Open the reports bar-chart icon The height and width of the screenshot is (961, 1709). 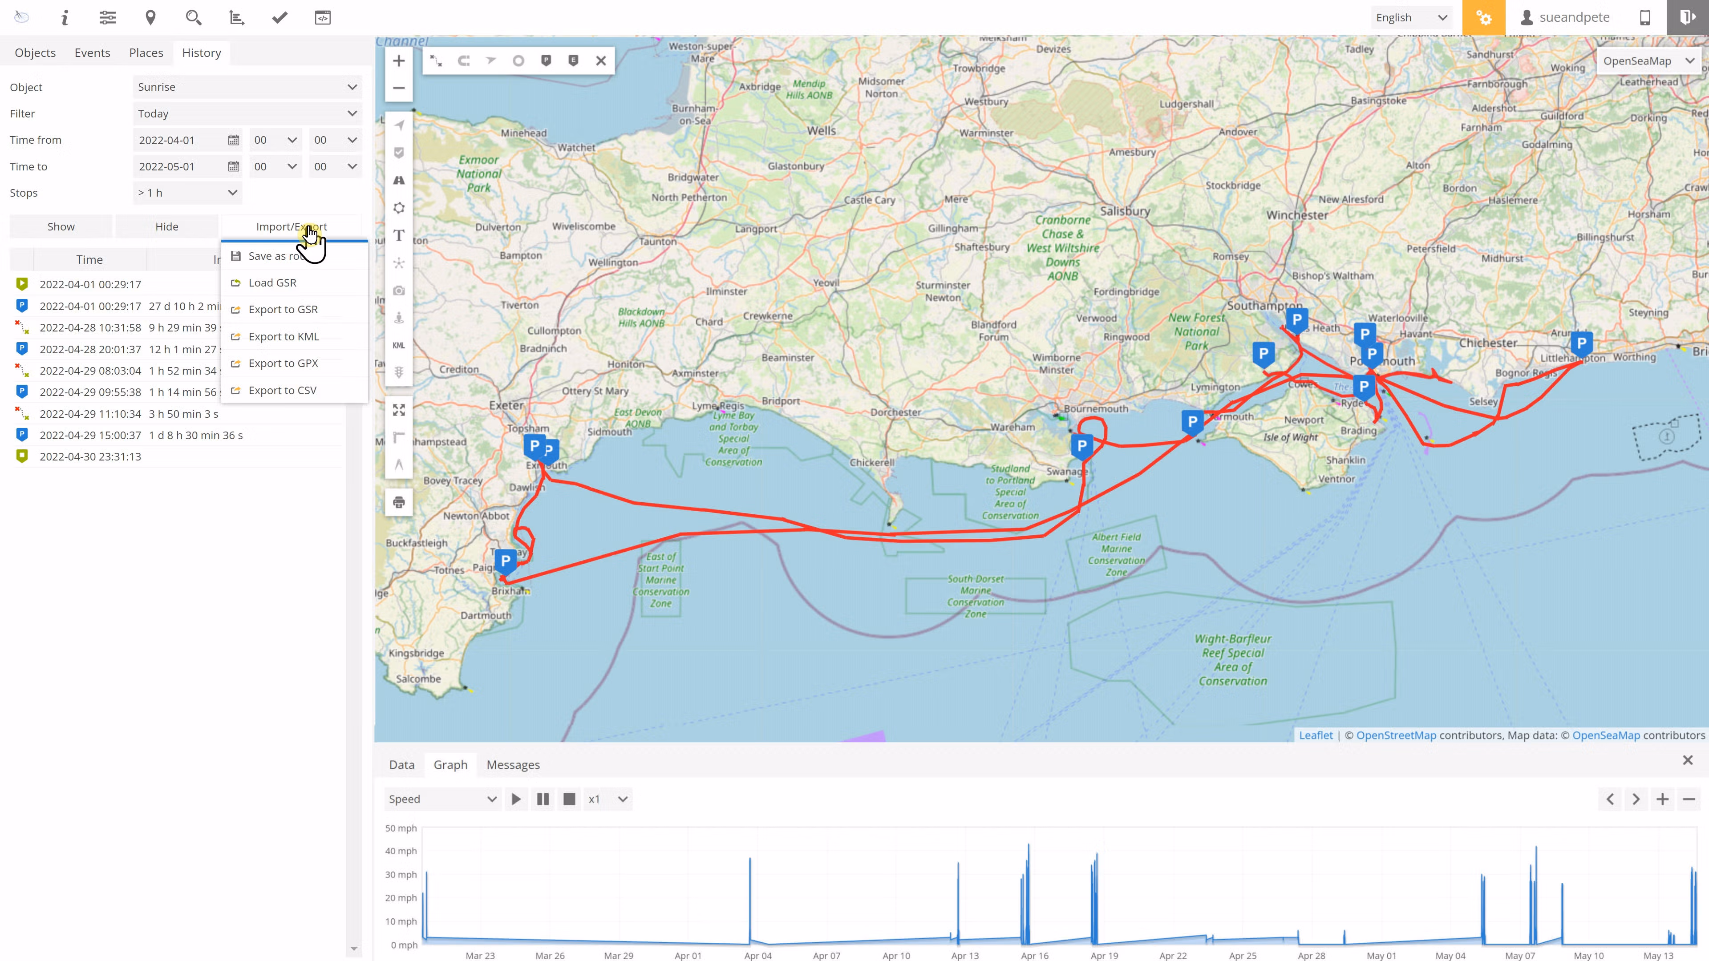click(x=237, y=18)
